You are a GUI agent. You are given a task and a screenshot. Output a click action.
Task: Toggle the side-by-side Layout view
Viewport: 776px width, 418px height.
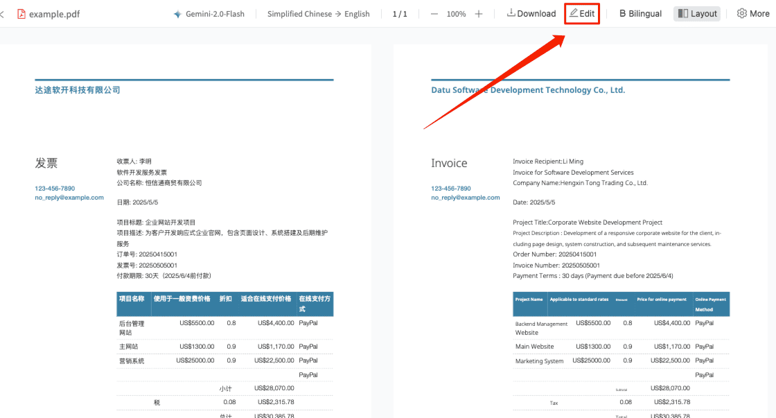coord(697,13)
